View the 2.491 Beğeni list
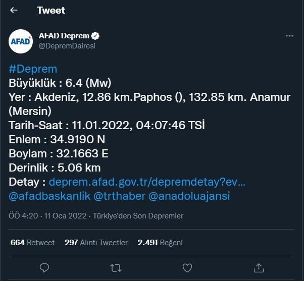Screen dimensions: 304x281 (160, 243)
